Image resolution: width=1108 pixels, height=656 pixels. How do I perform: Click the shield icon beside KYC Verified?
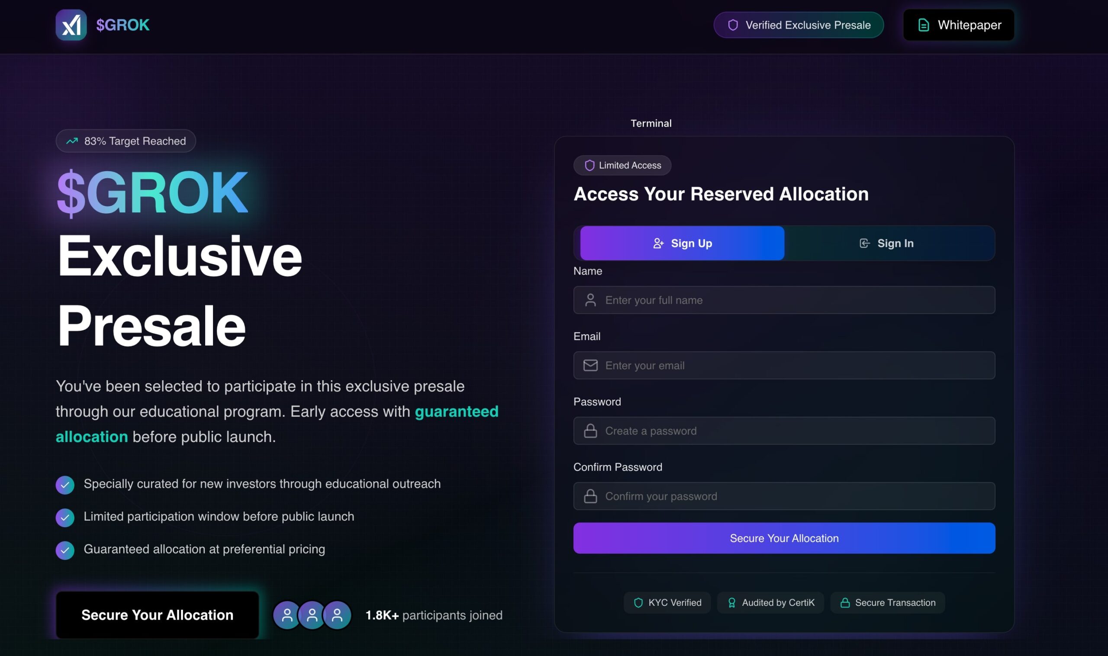[638, 602]
